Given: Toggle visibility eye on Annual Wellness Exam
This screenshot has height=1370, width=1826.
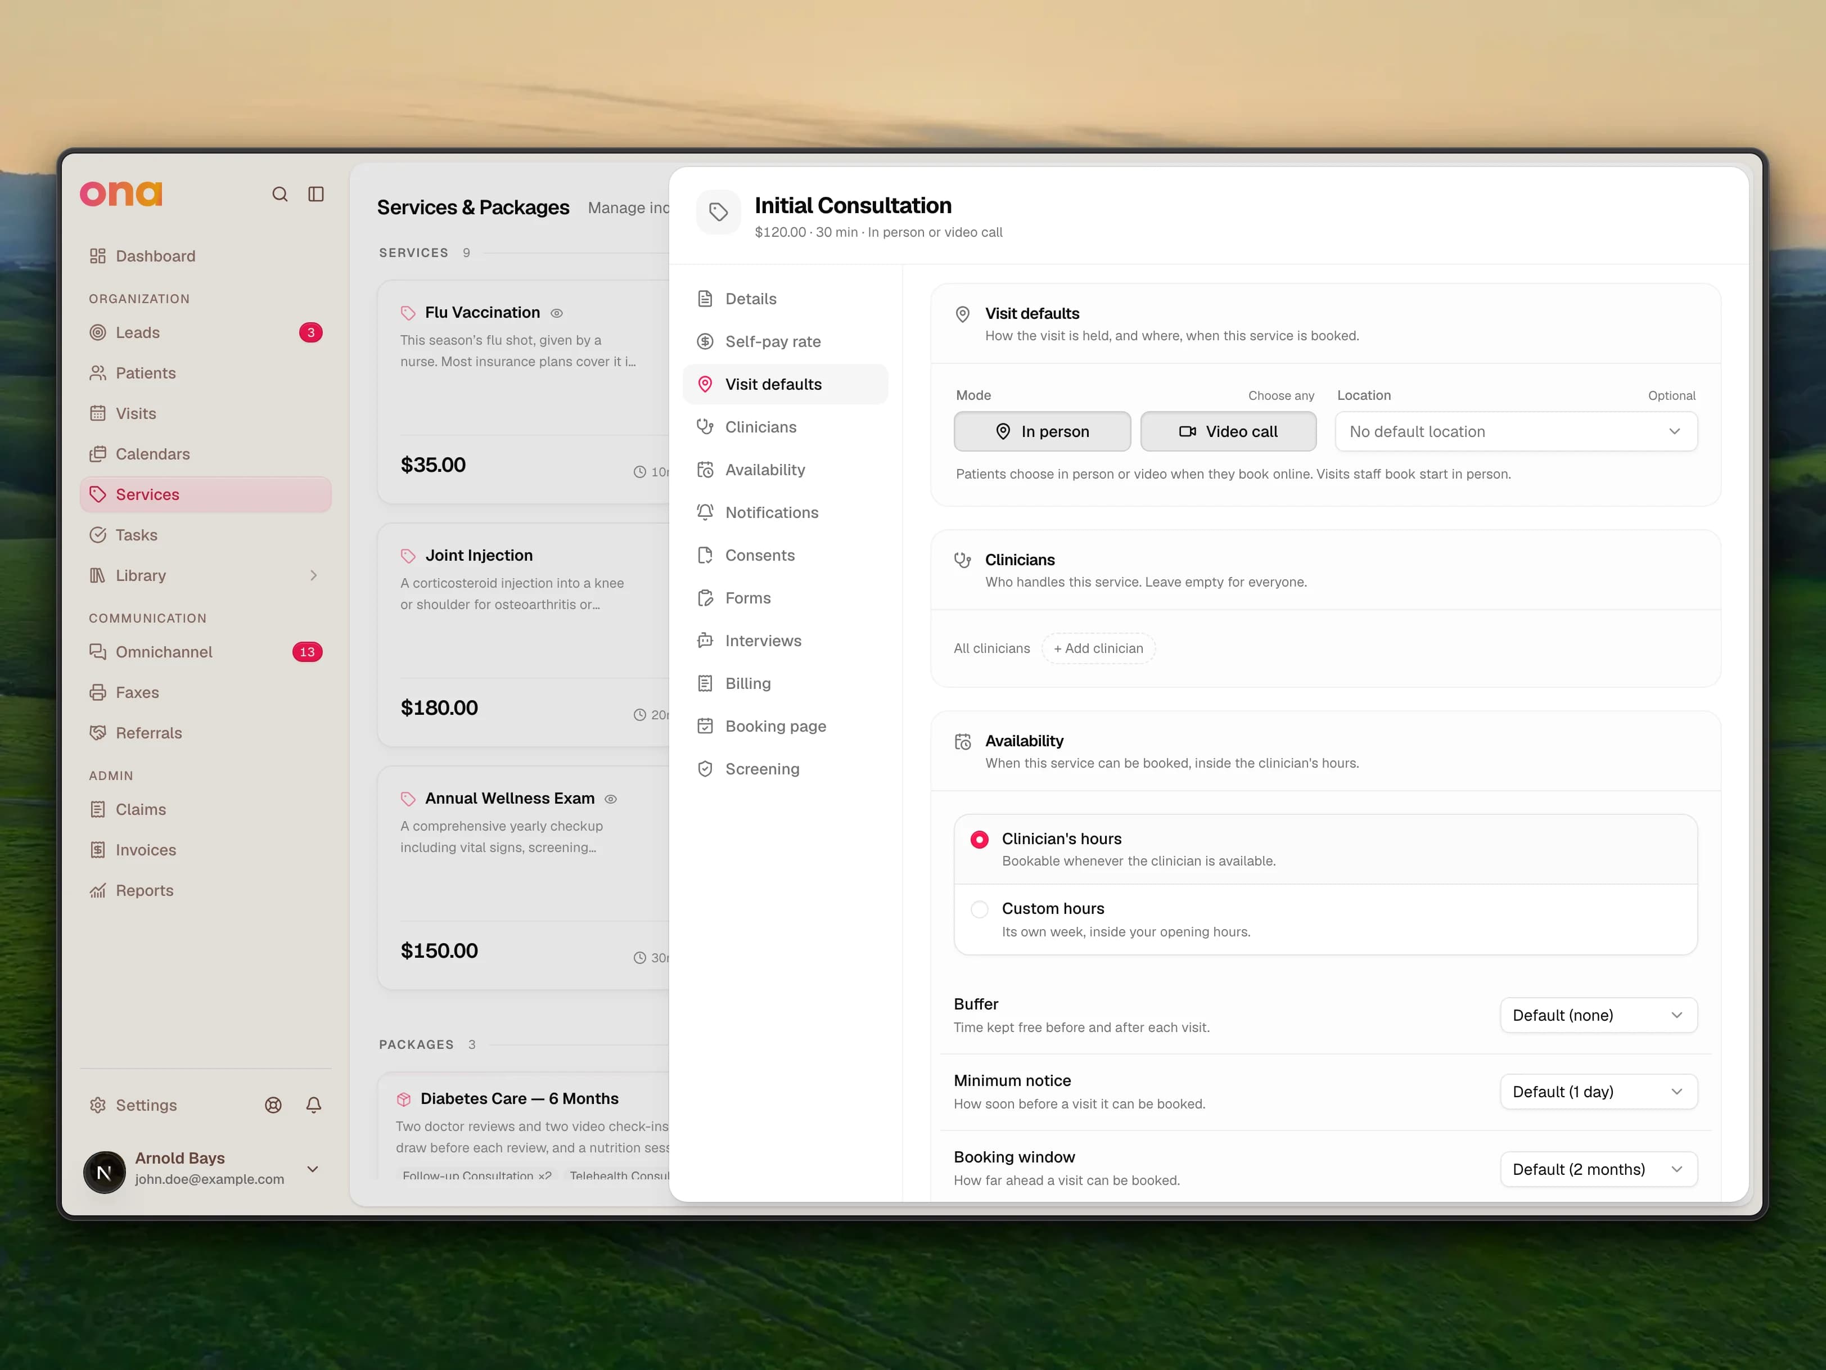Looking at the screenshot, I should (611, 800).
